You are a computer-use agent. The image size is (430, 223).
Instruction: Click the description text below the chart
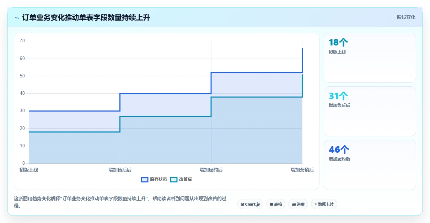pos(120,202)
